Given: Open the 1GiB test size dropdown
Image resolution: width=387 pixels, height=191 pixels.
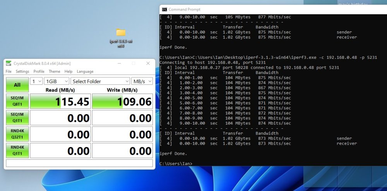Looking at the screenshot, I should click(57, 81).
